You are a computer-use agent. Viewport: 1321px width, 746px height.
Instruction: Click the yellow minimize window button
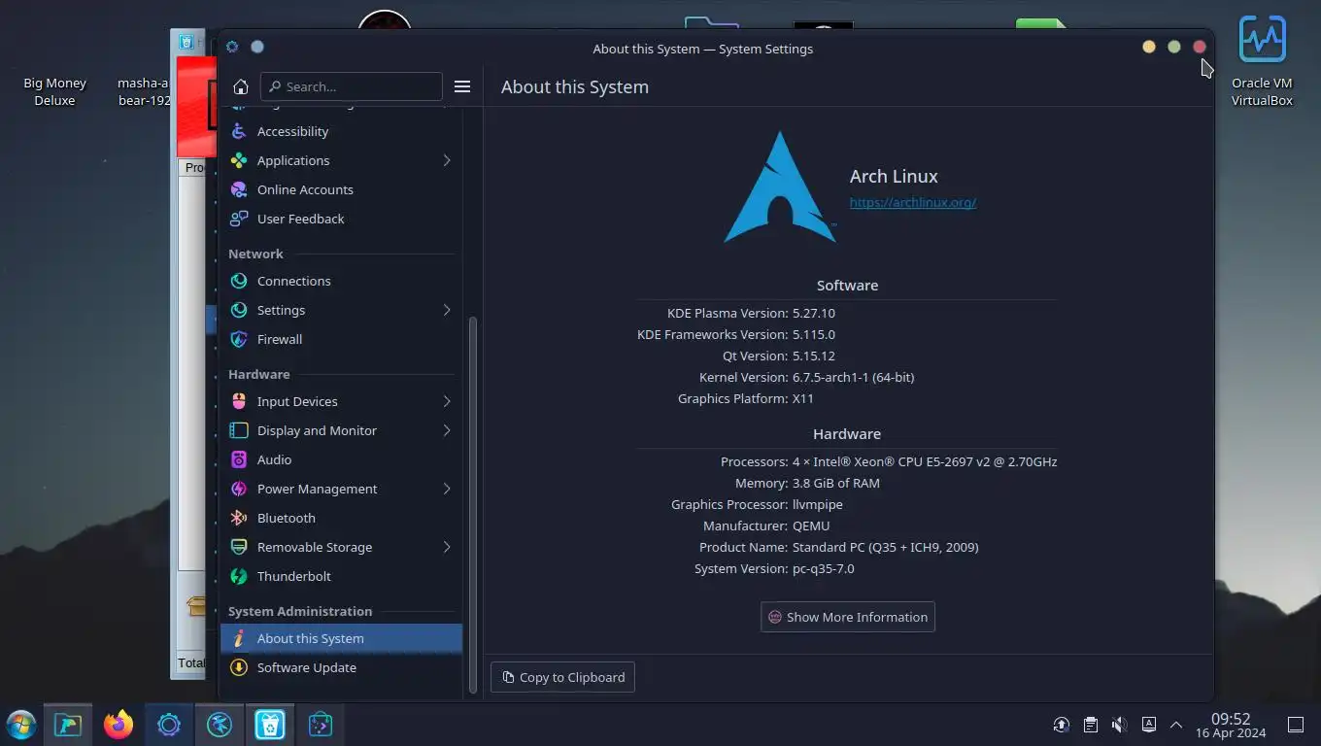pos(1149,47)
